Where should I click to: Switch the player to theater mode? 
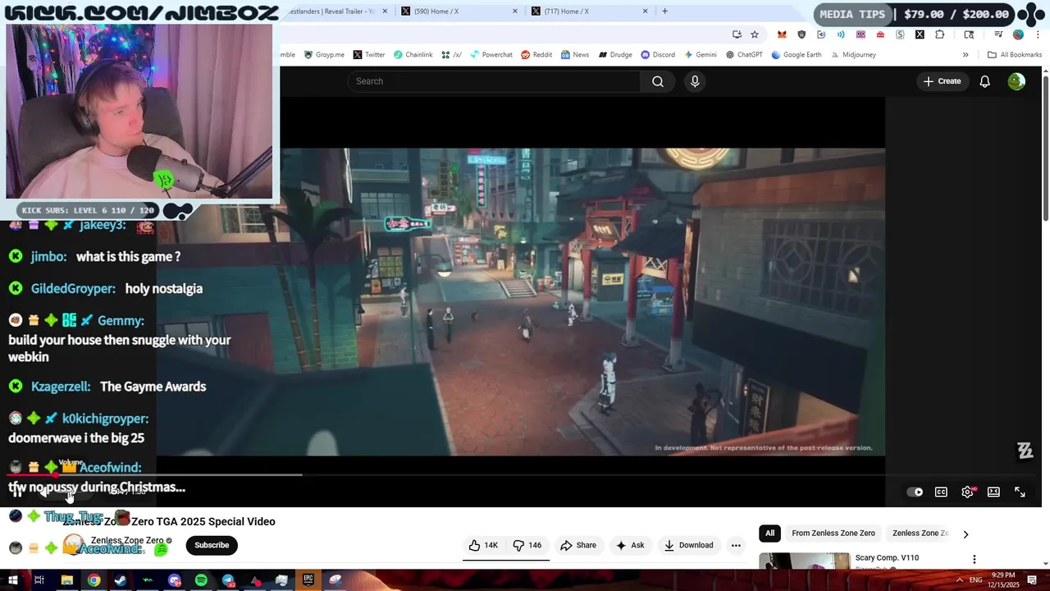(993, 492)
